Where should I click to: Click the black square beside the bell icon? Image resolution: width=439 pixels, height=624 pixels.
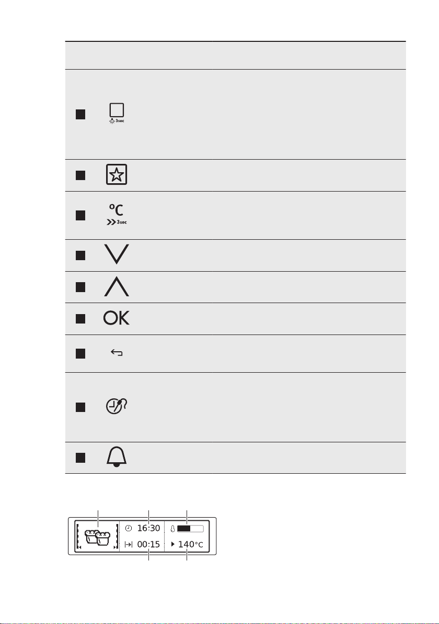tap(80, 458)
